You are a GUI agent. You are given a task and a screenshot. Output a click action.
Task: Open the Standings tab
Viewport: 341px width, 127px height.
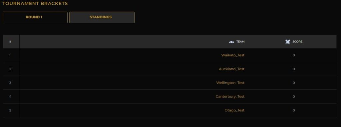coord(102,17)
